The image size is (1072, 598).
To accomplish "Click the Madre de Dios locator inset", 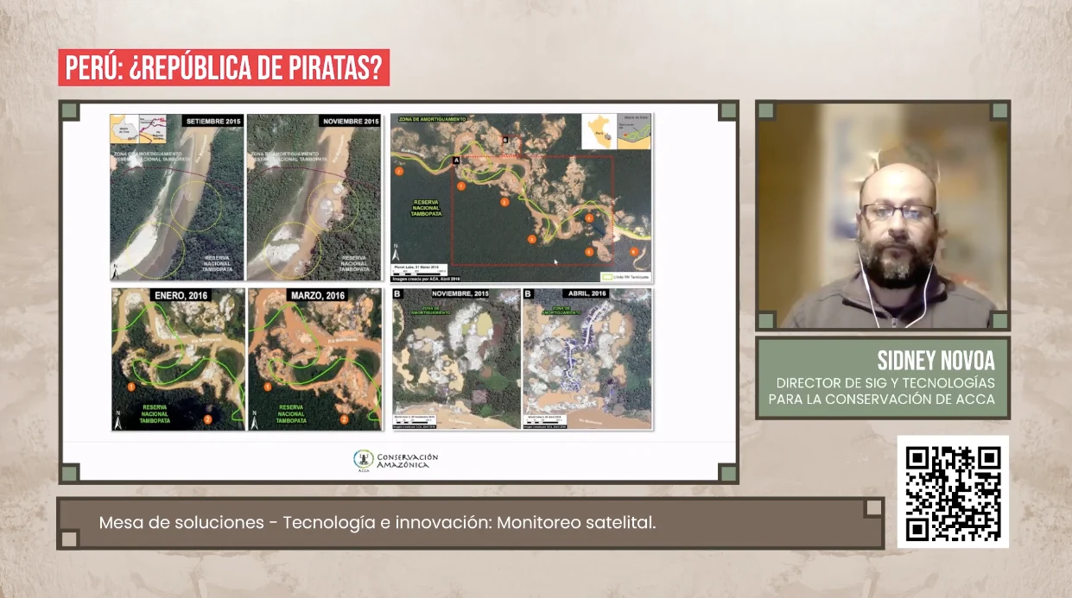I will [x=634, y=129].
